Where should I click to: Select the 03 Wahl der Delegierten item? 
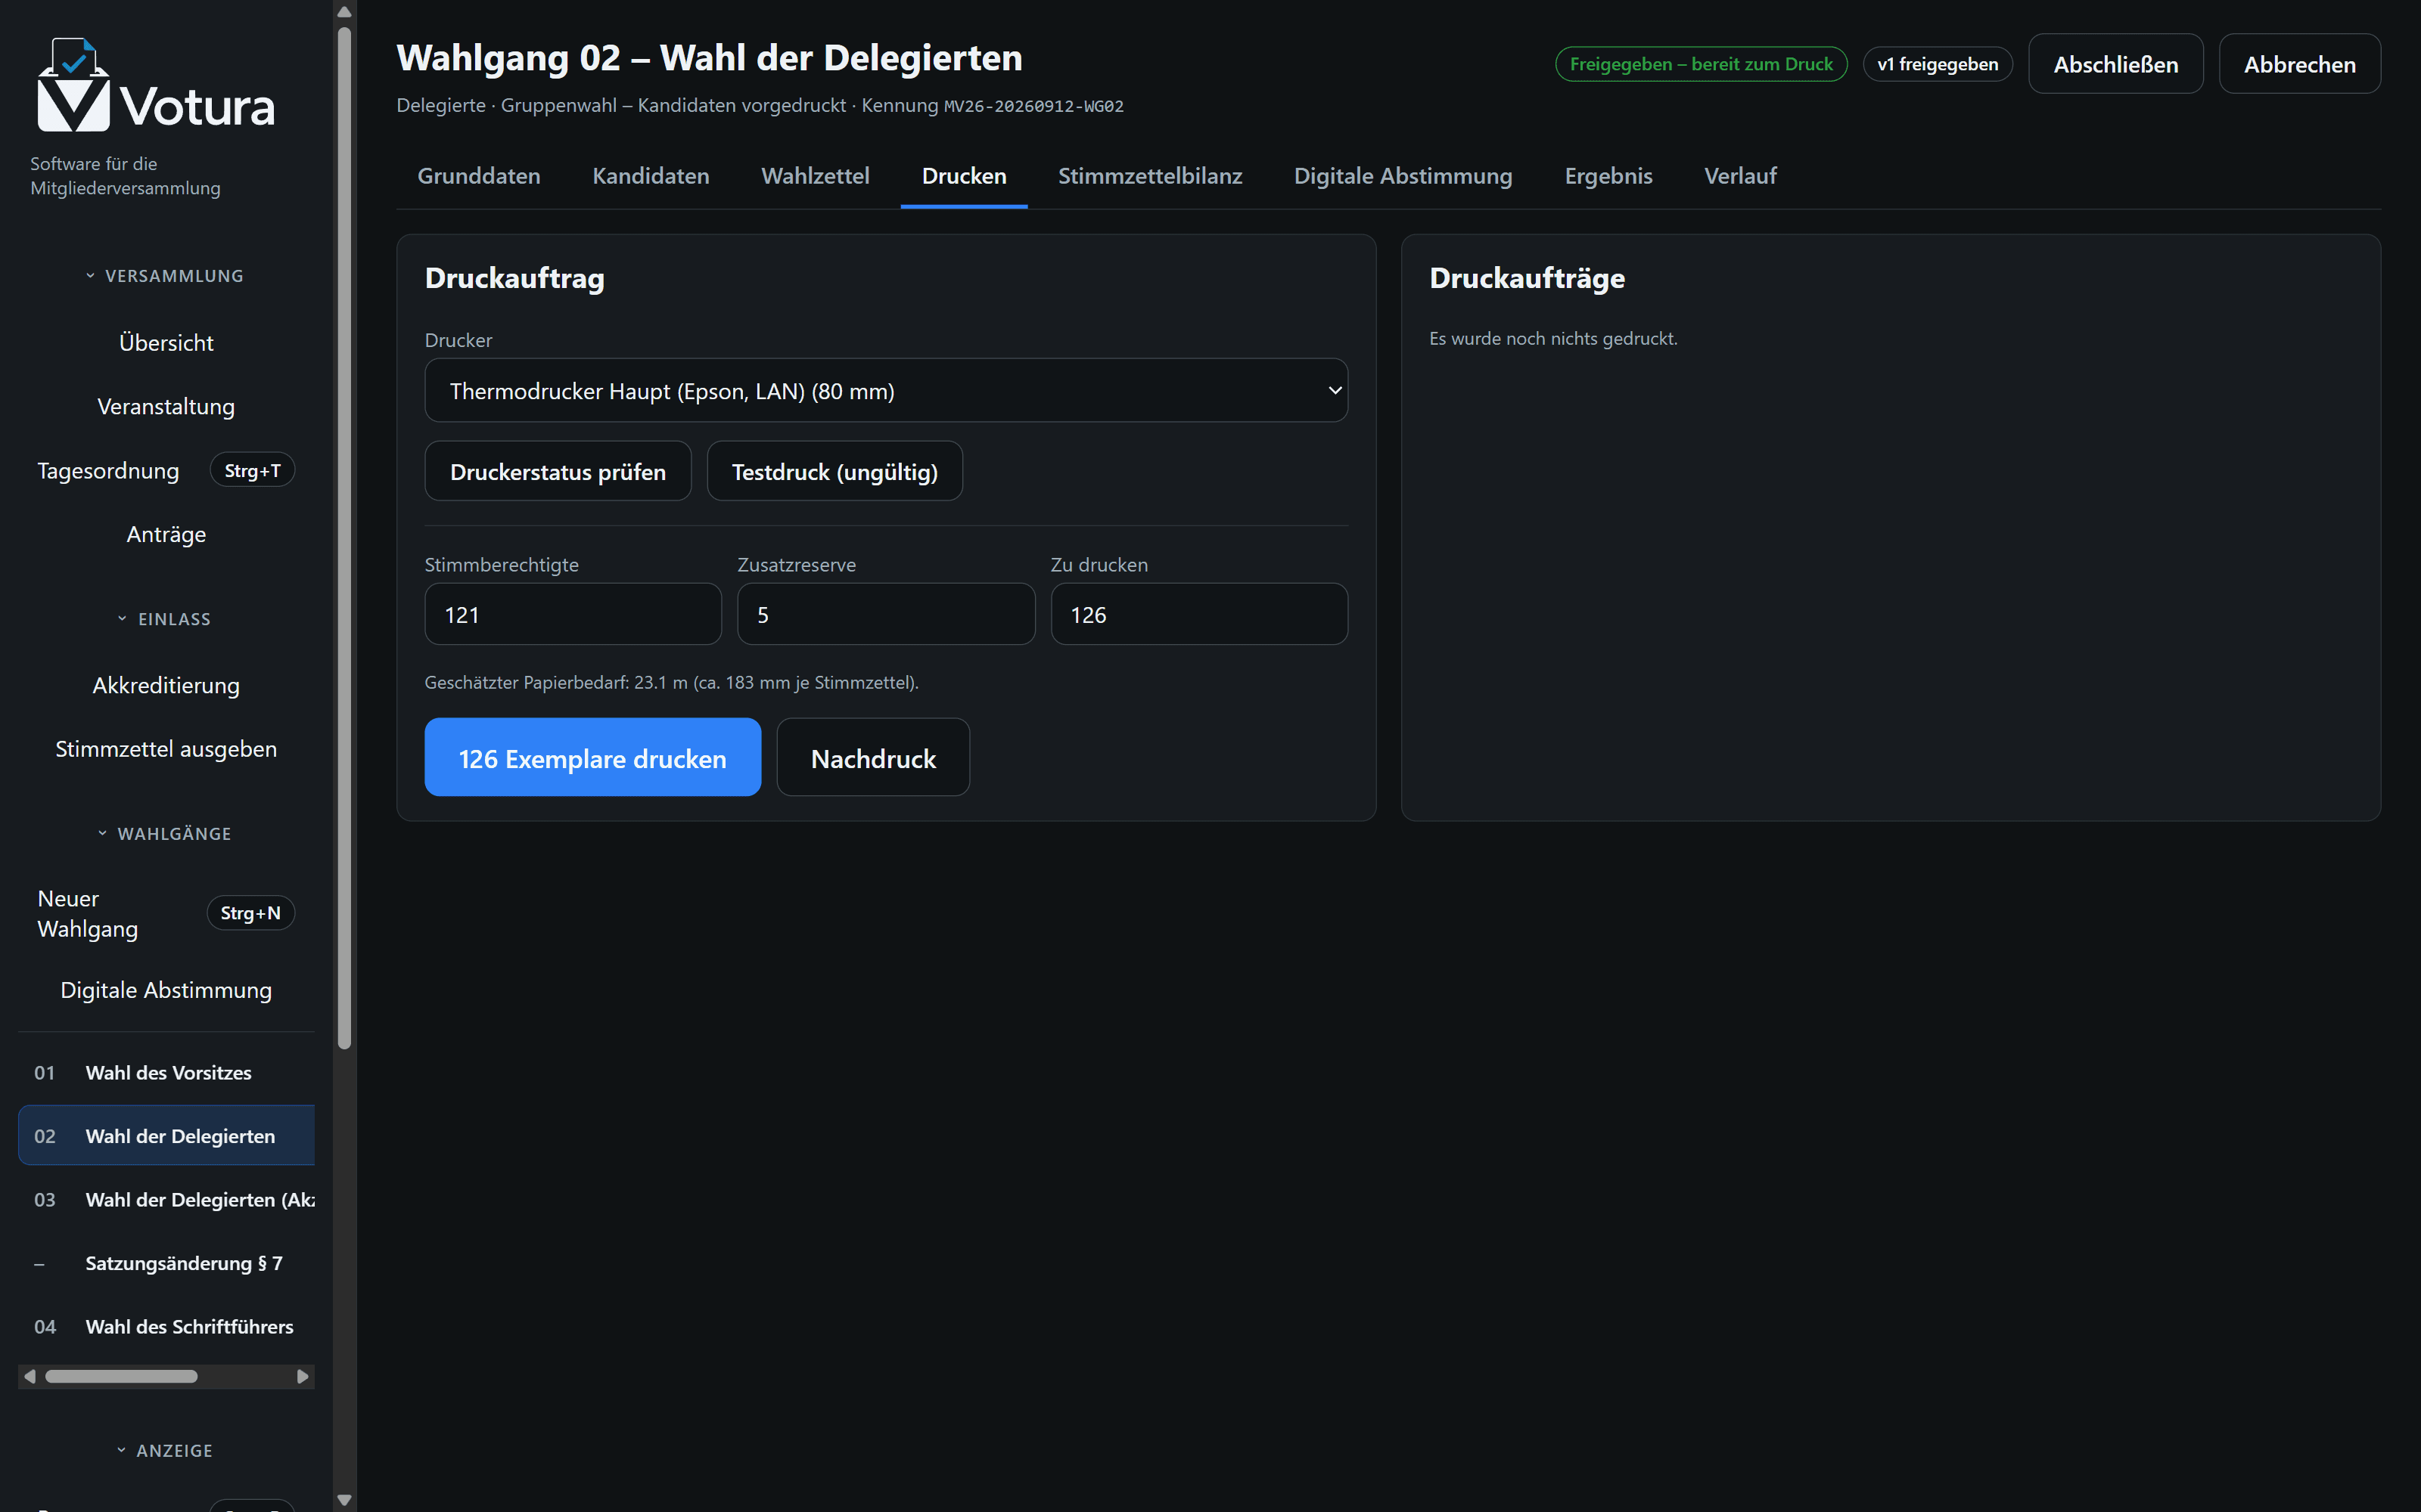point(166,1199)
